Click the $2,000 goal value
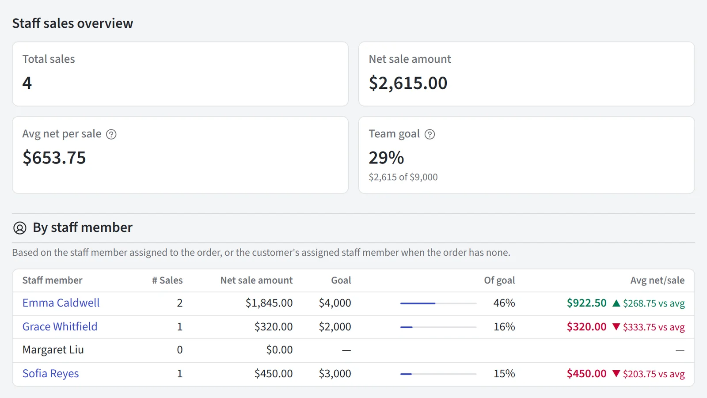The height and width of the screenshot is (398, 707). point(335,327)
